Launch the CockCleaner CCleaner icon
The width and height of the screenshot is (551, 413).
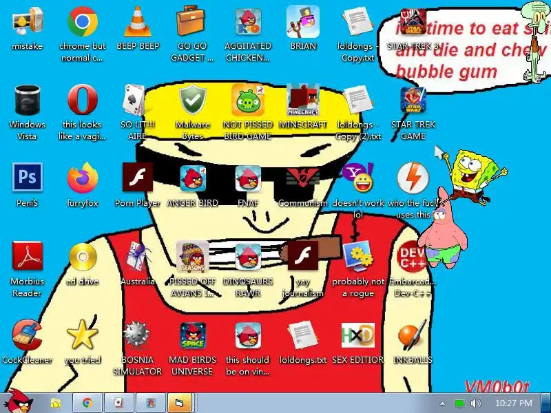[x=27, y=335]
